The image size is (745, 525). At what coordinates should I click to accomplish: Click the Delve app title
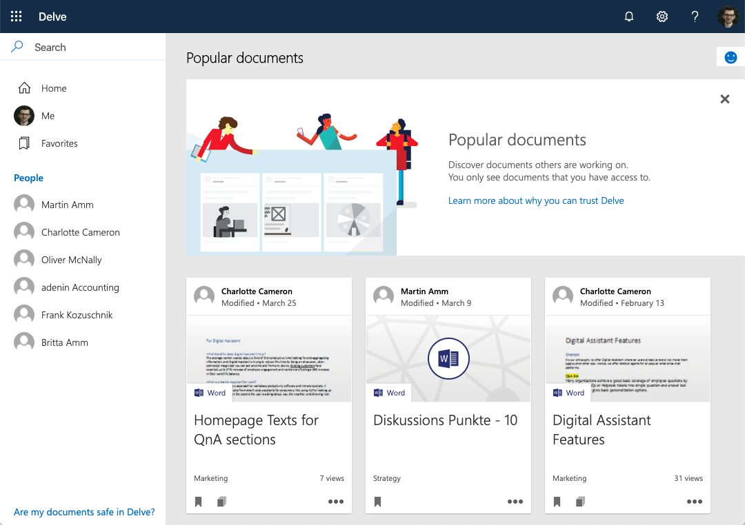click(52, 17)
